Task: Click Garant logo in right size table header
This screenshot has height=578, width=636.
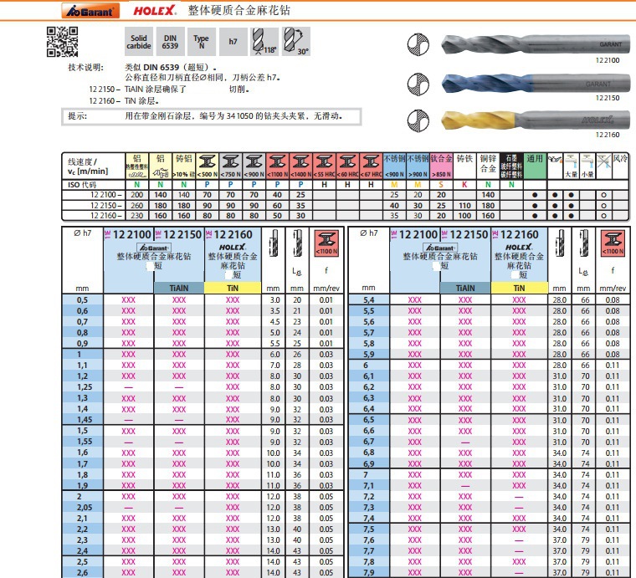Action: point(439,248)
